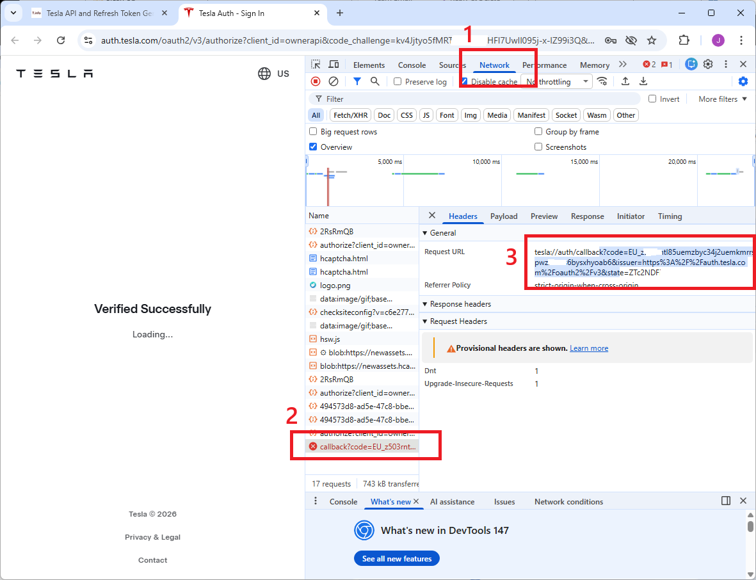This screenshot has height=580, width=756.
Task: Open Network settings blue gear icon
Action: tap(743, 81)
